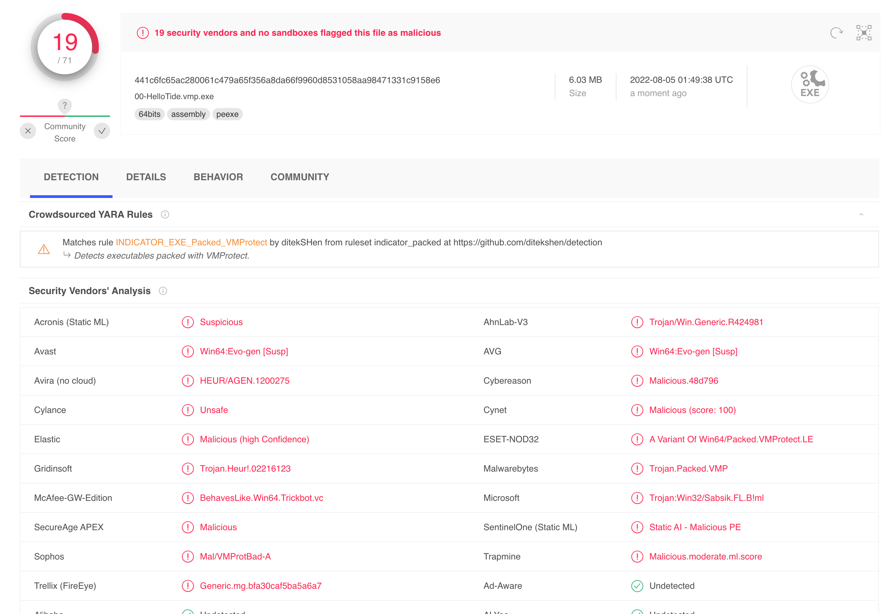Click info icon beside Security Vendors' Analysis

tap(163, 291)
